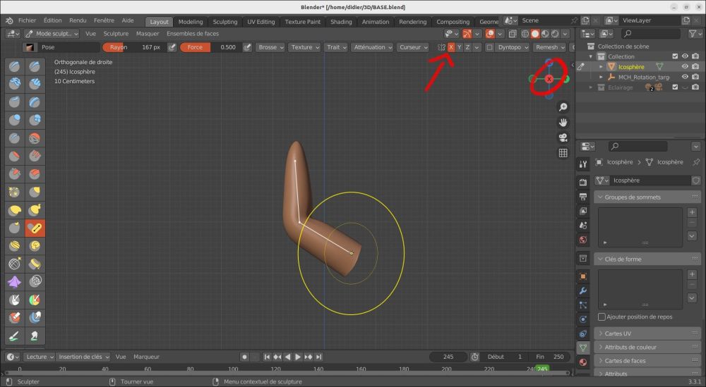Open the Curseur dropdown
Image resolution: width=706 pixels, height=387 pixels.
click(413, 47)
